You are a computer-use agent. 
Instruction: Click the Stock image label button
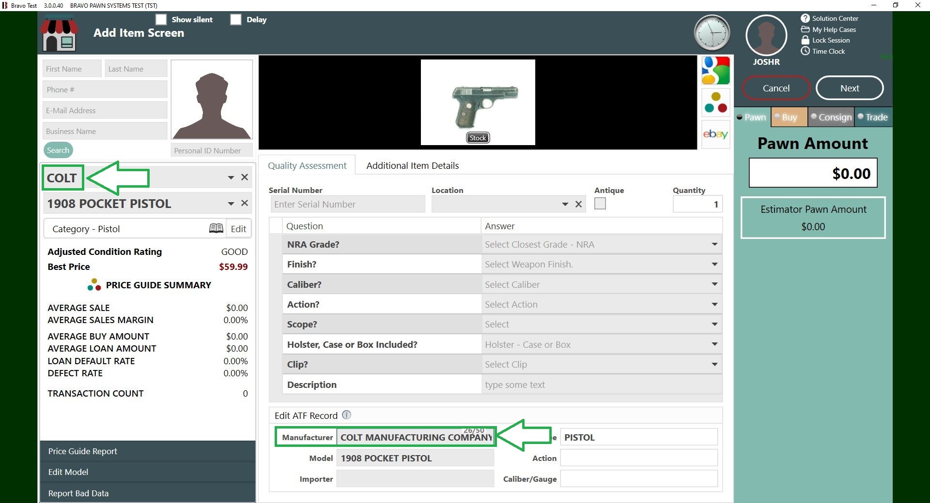(478, 138)
